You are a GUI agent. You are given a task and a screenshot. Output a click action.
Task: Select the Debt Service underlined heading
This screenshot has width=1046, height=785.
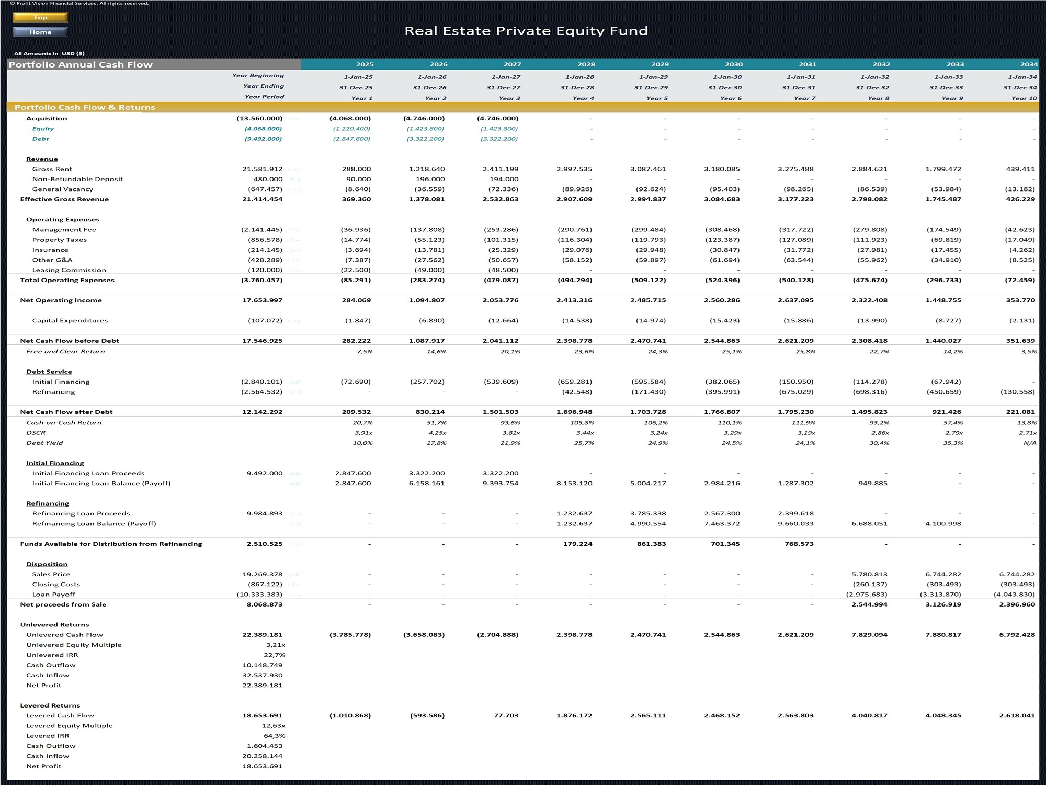(x=49, y=372)
